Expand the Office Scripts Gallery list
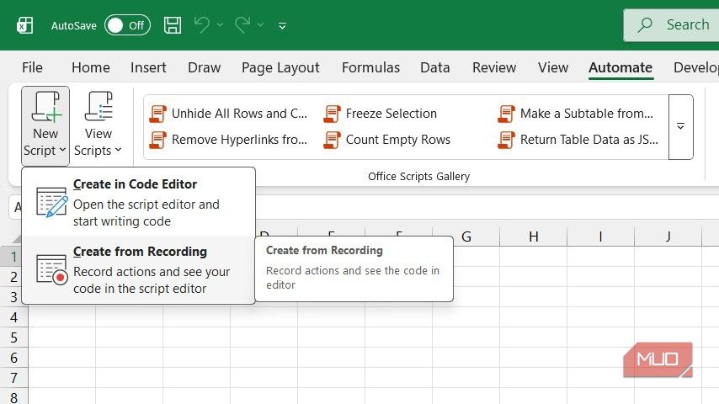Viewport: 719px width, 404px height. click(680, 126)
